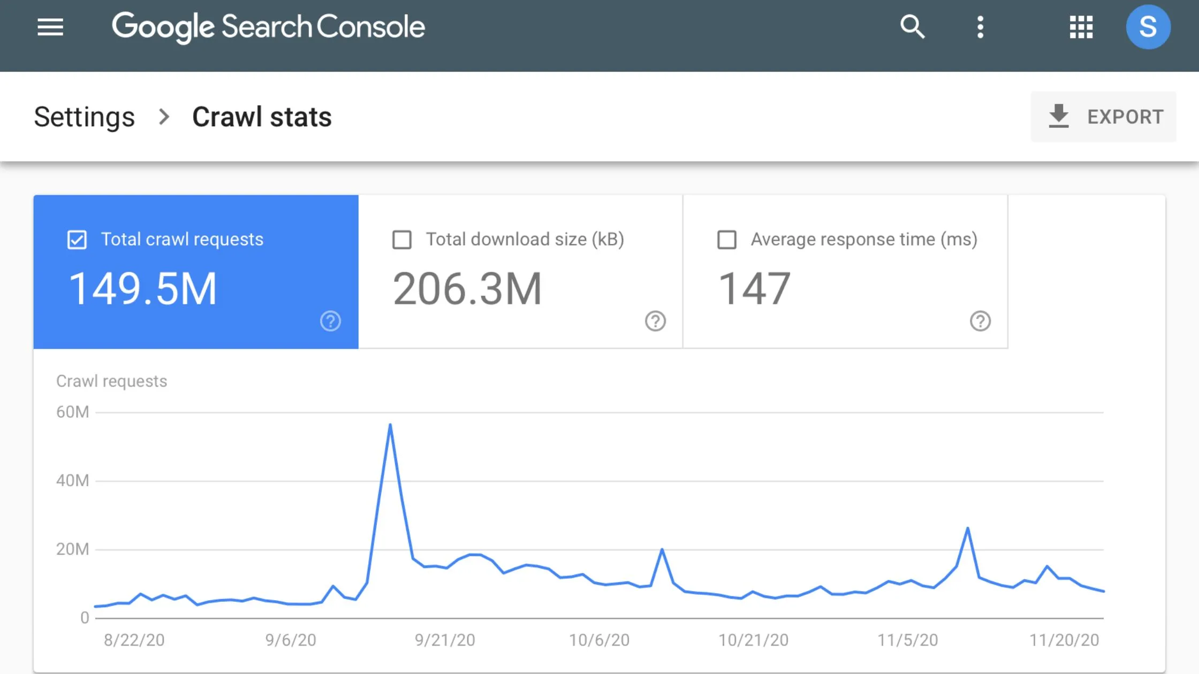
Task: Expand the Settings navigation item
Action: 84,116
